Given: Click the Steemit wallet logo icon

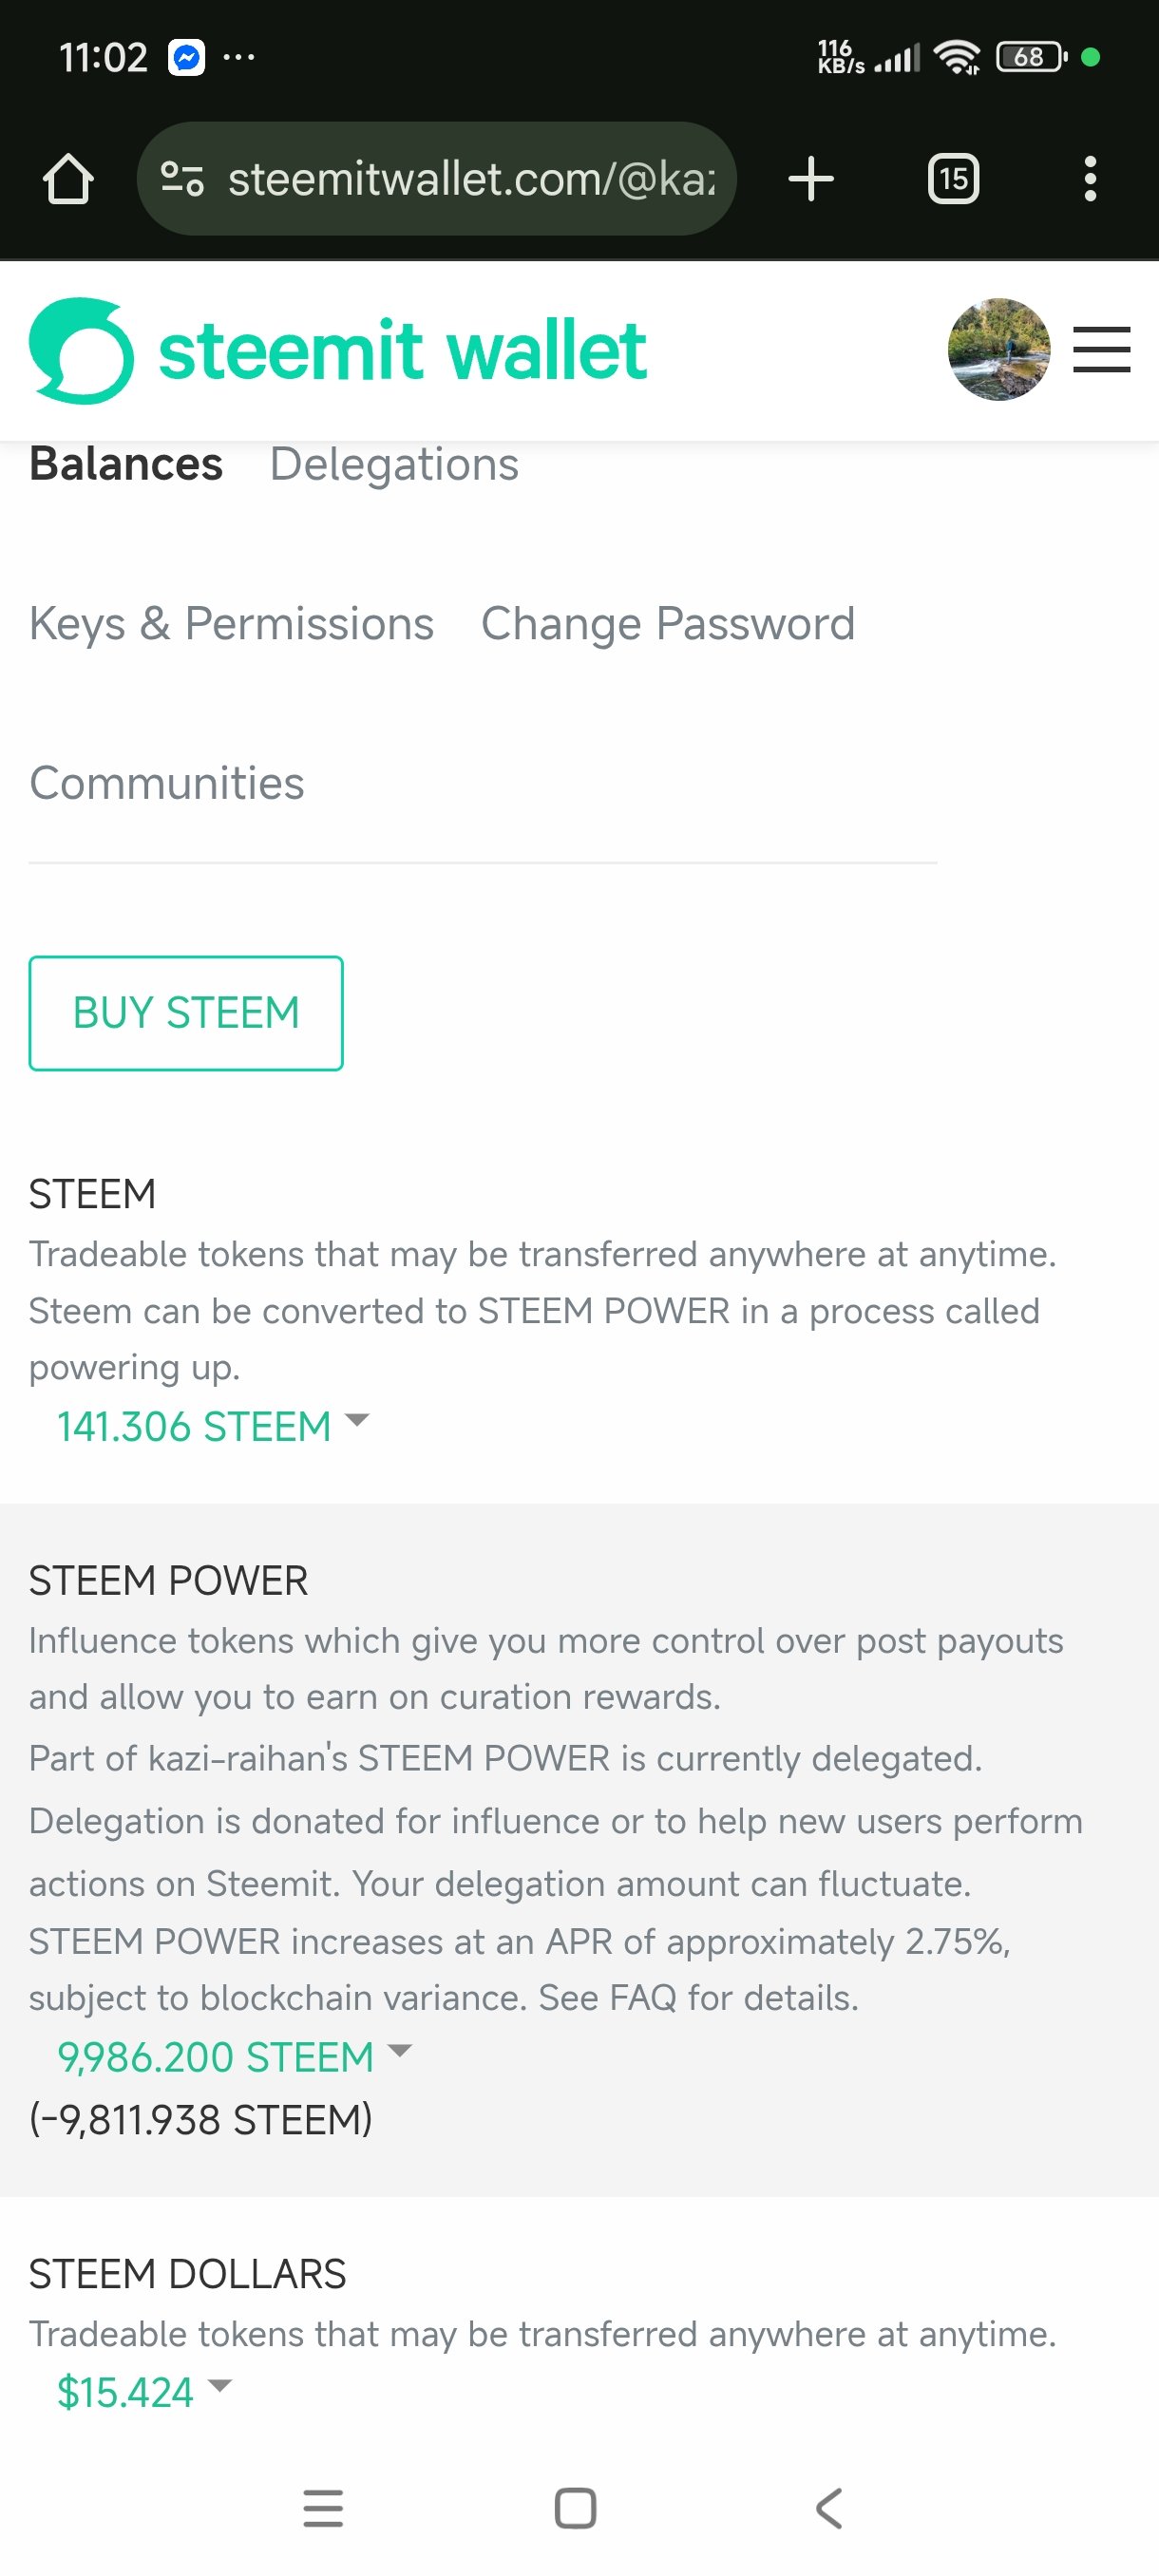Looking at the screenshot, I should [81, 351].
